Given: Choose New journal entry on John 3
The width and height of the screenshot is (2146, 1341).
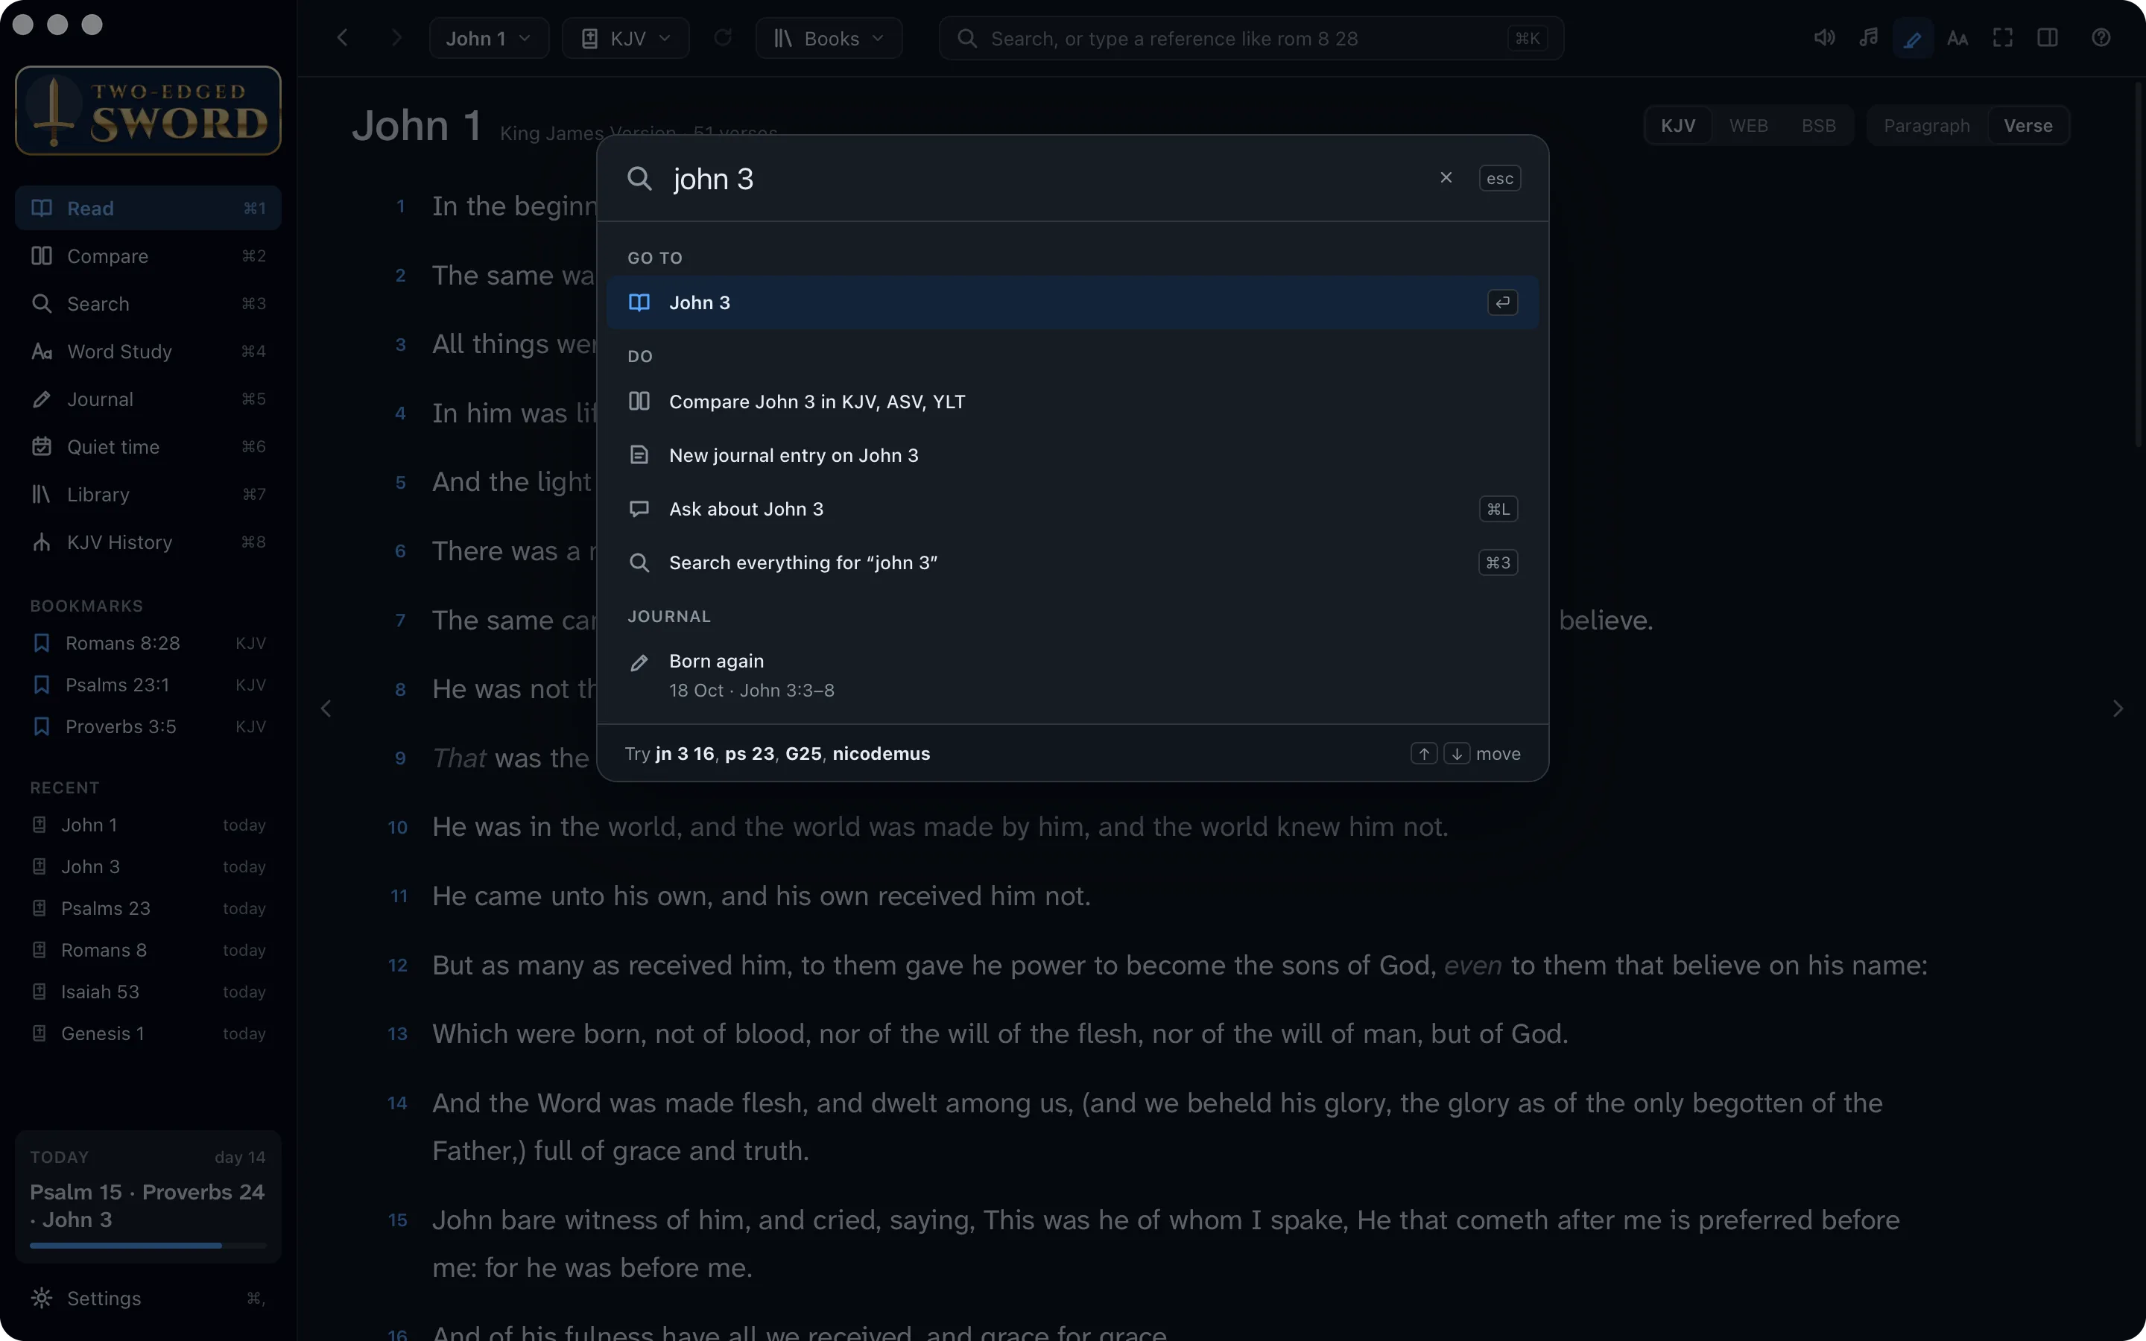Looking at the screenshot, I should [x=1073, y=455].
